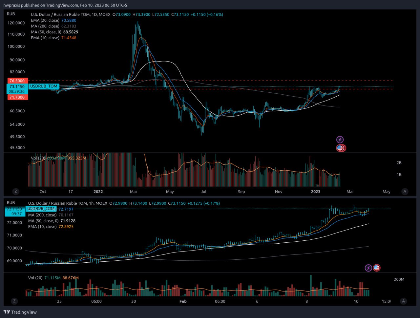Click the RUB currency label on 1h chart
This screenshot has width=420, height=318.
(x=11, y=203)
